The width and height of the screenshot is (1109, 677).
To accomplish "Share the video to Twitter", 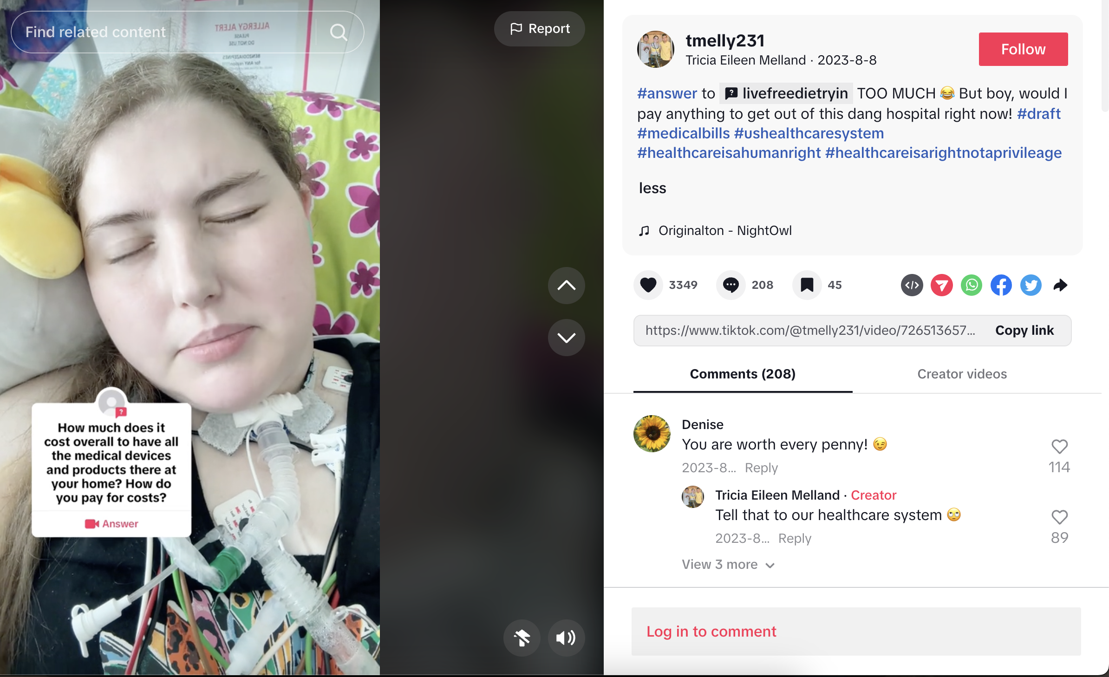I will pos(1031,285).
